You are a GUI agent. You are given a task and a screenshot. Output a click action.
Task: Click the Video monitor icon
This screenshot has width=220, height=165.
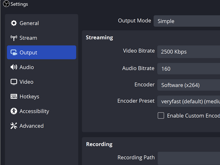(x=14, y=82)
